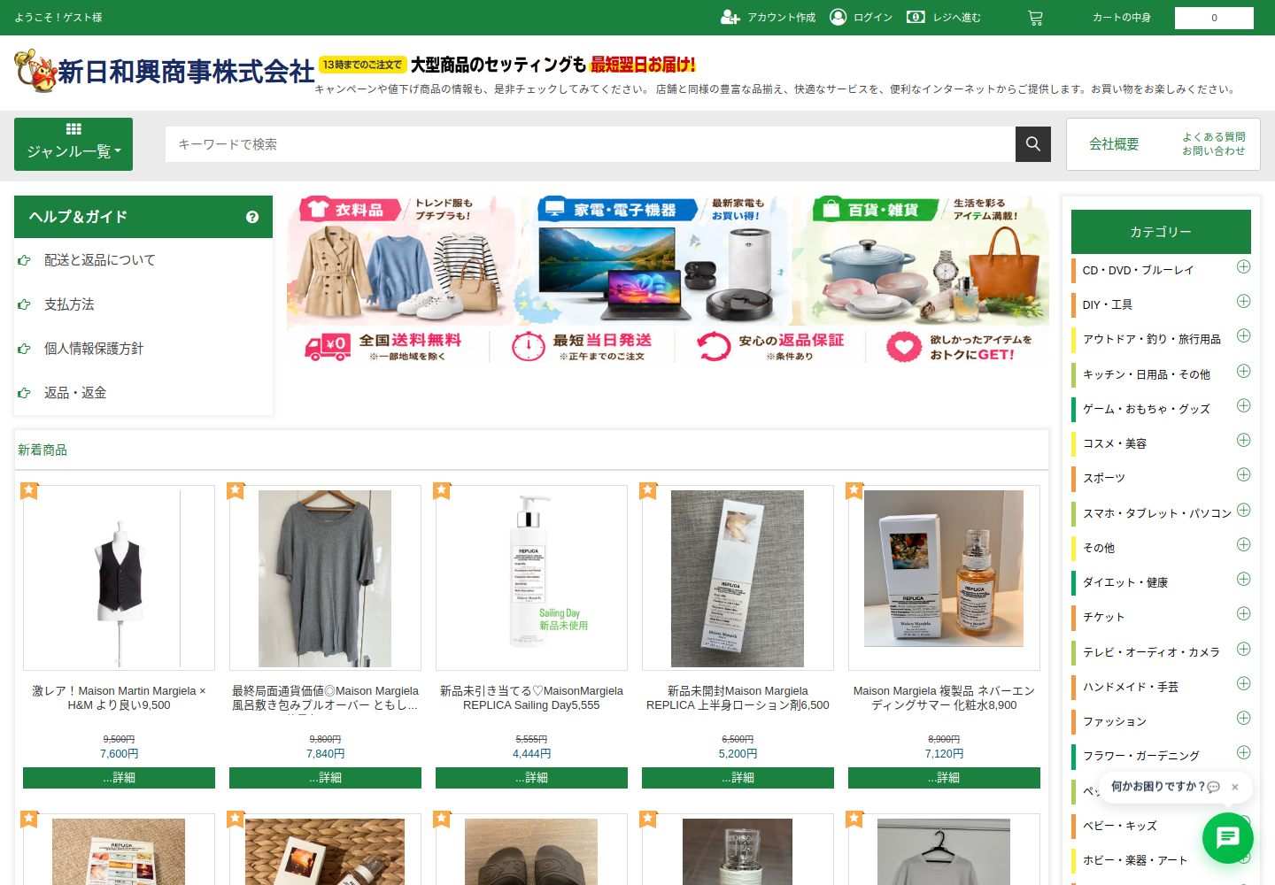Expand the スポーツ category plus icon
Screen dimensions: 1275x885
click(1243, 474)
